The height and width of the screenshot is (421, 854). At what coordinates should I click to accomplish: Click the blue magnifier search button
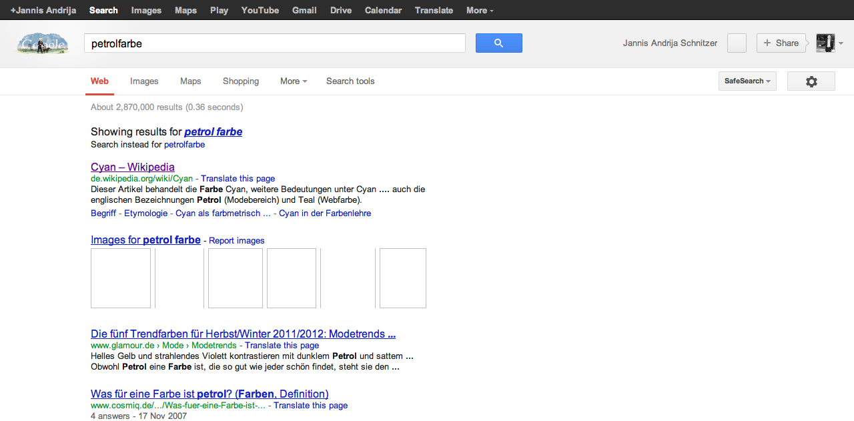pyautogui.click(x=498, y=43)
